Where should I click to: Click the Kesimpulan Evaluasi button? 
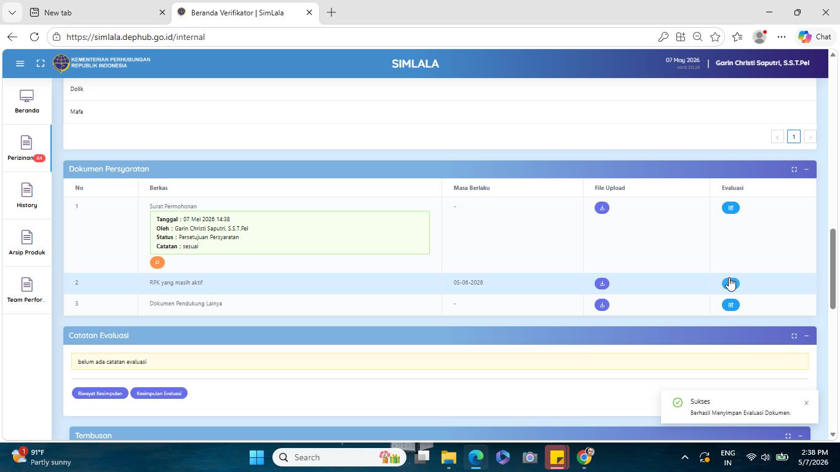159,393
